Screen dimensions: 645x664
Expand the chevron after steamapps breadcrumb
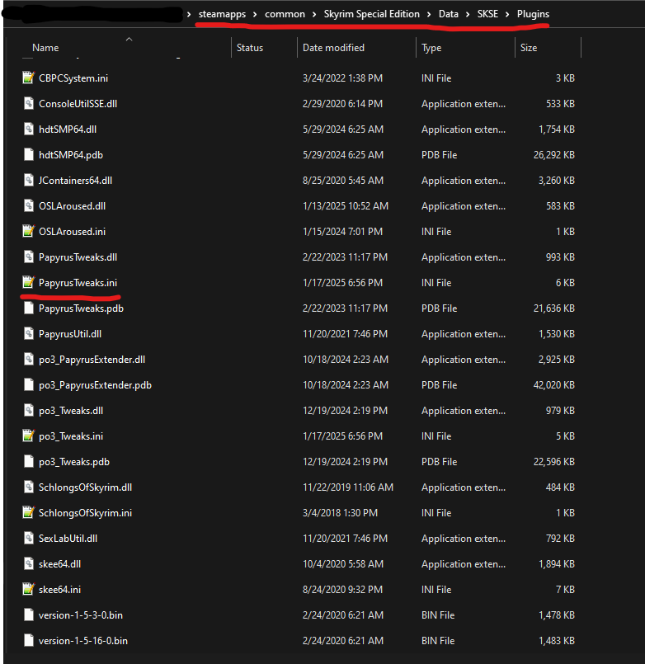click(255, 14)
